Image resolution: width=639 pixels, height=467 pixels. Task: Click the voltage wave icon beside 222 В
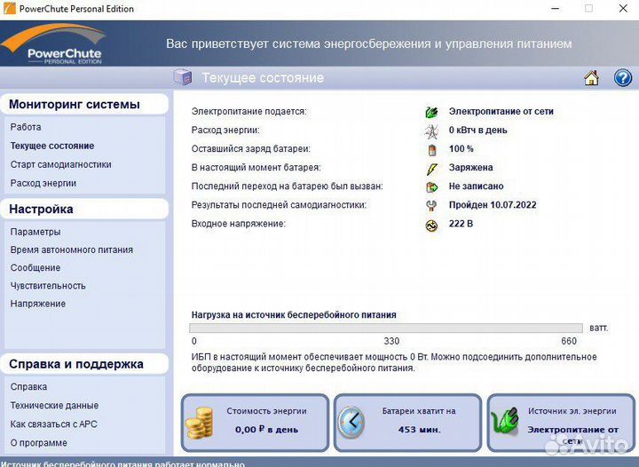pyautogui.click(x=431, y=225)
